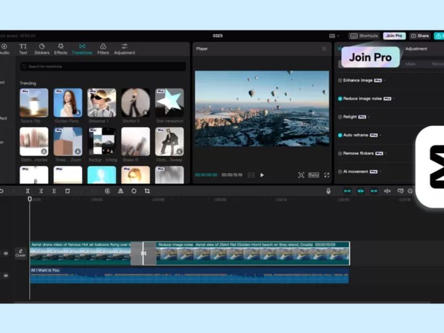Start voiceover with the microphone icon

pyautogui.click(x=328, y=191)
